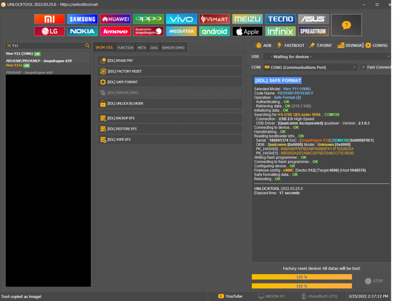Select the Samsung brand logo
The height and width of the screenshot is (301, 396).
tap(82, 19)
